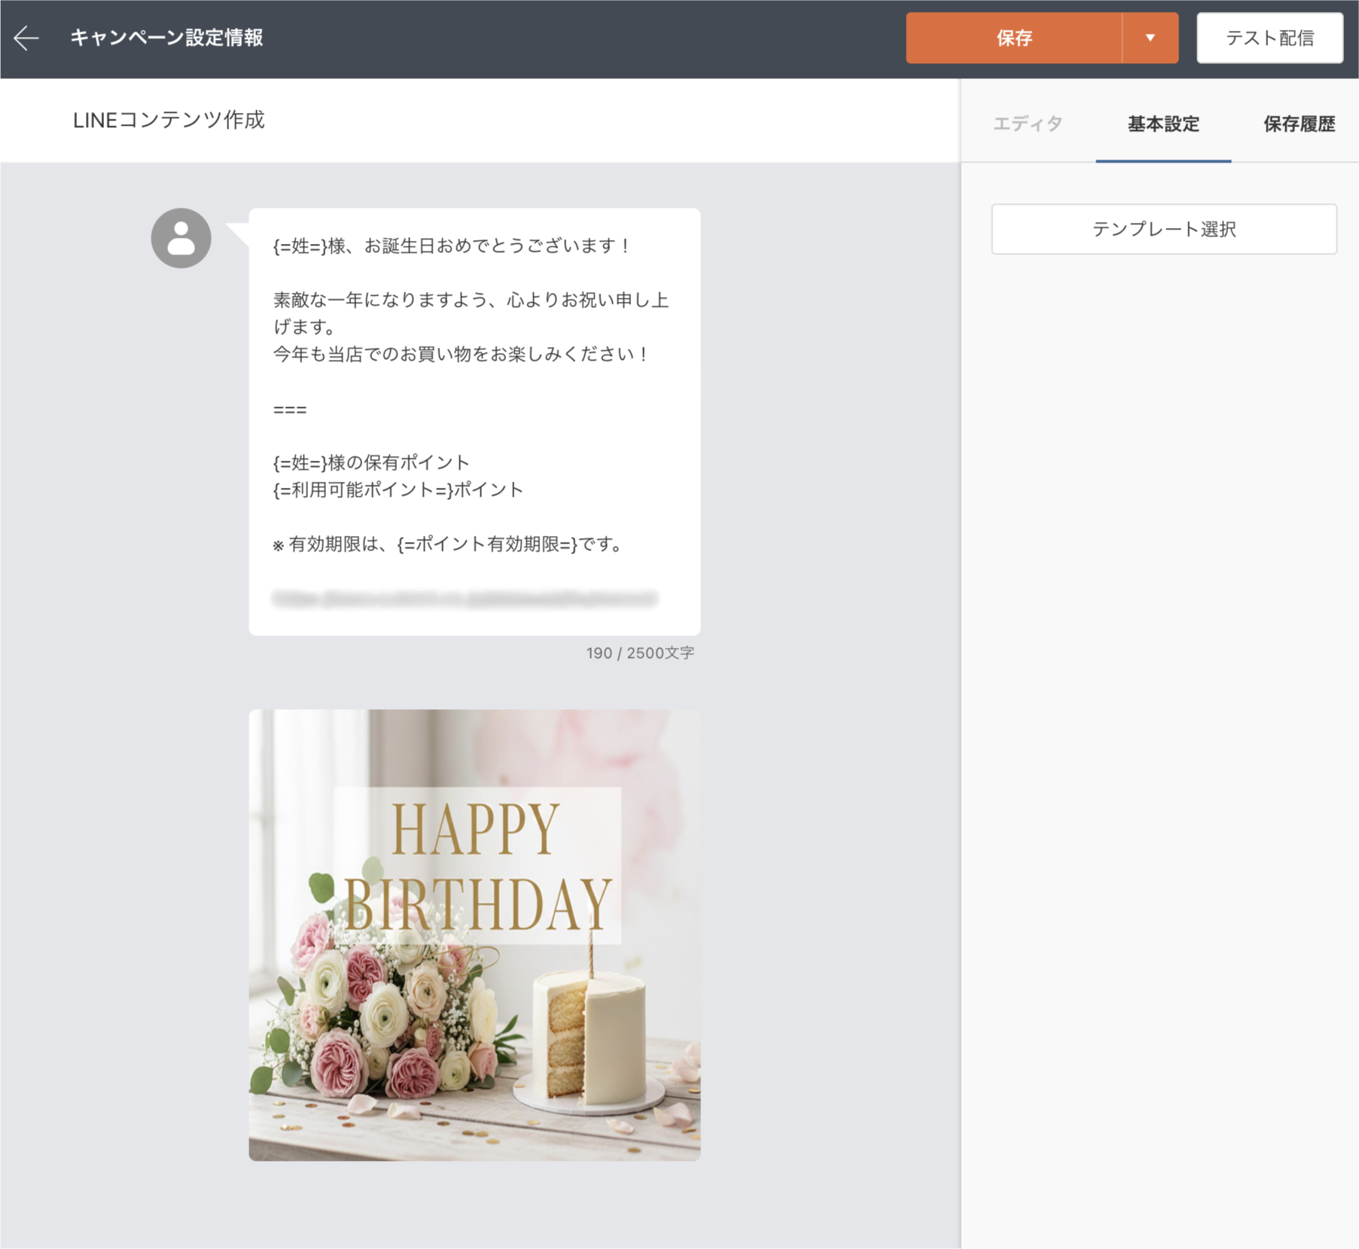Click the {=利用可能ポイント=} variable line

tap(398, 490)
